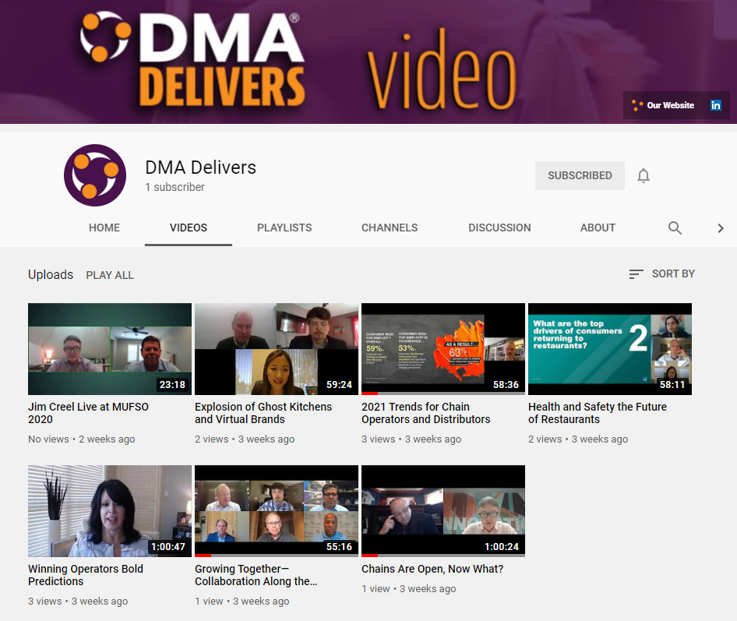
Task: Click the 2021 Trends video thumbnail
Action: (x=443, y=349)
